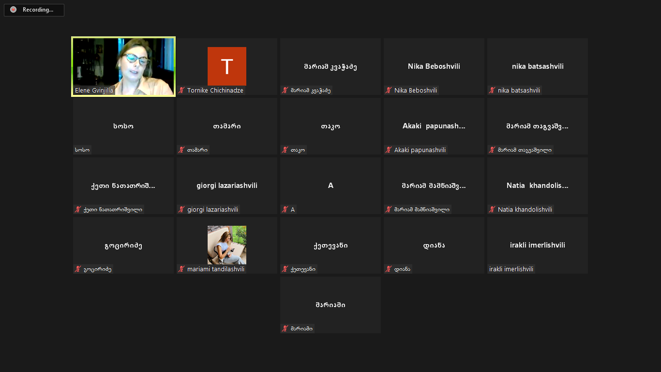Click muted mic icon beside Natia khandolishvili
Viewport: 661px width, 372px height.
492,210
